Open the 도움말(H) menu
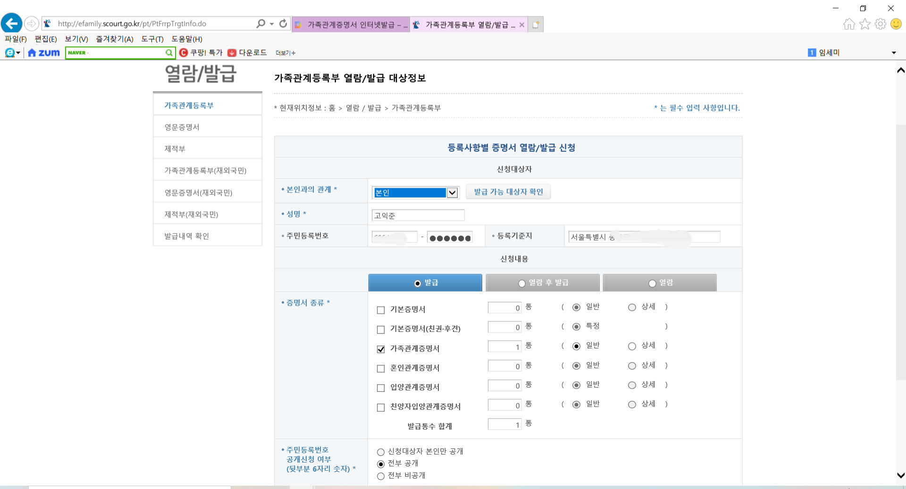 (187, 39)
